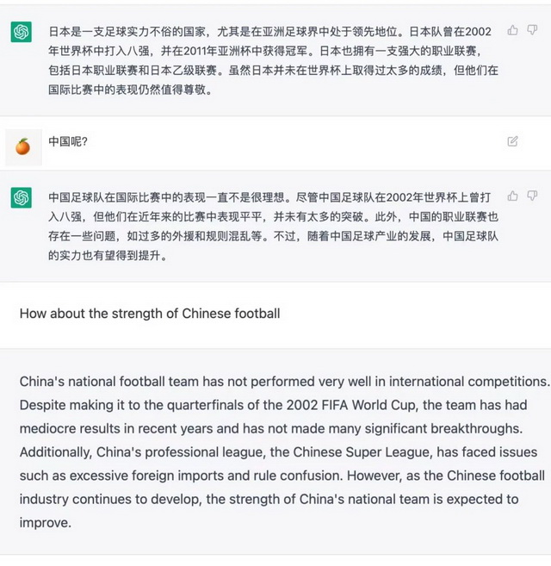Click the word "Despite" in the English answer
The width and height of the screenshot is (551, 566).
(43, 404)
